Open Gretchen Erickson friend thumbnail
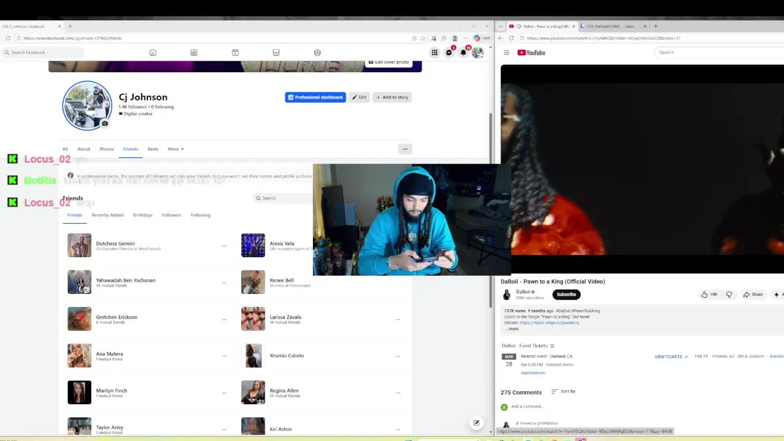 pos(79,319)
